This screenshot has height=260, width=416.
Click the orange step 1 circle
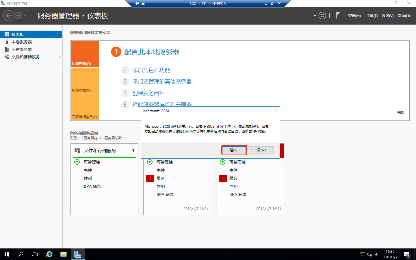116,52
